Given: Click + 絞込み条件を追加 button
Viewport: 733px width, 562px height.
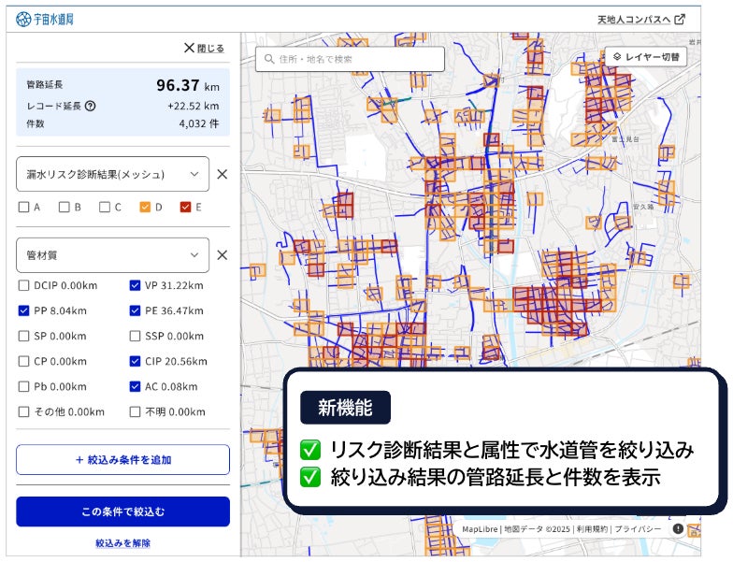Looking at the screenshot, I should click(x=123, y=460).
